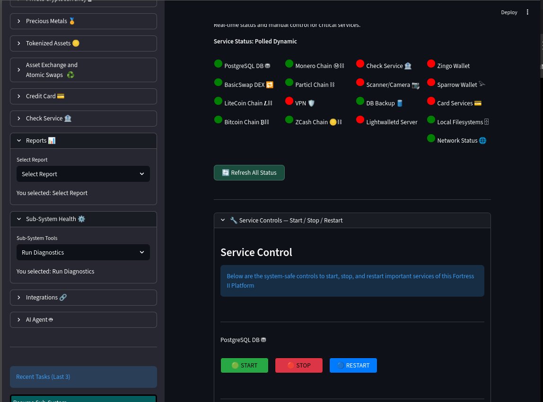543x402 pixels.
Task: Click the red Zingo Wallet status dot
Action: coord(431,64)
